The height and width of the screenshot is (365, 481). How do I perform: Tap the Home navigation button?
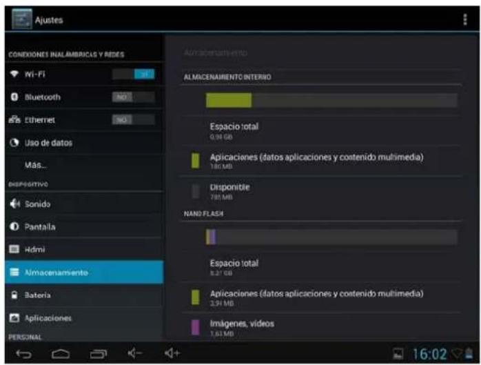pyautogui.click(x=61, y=354)
